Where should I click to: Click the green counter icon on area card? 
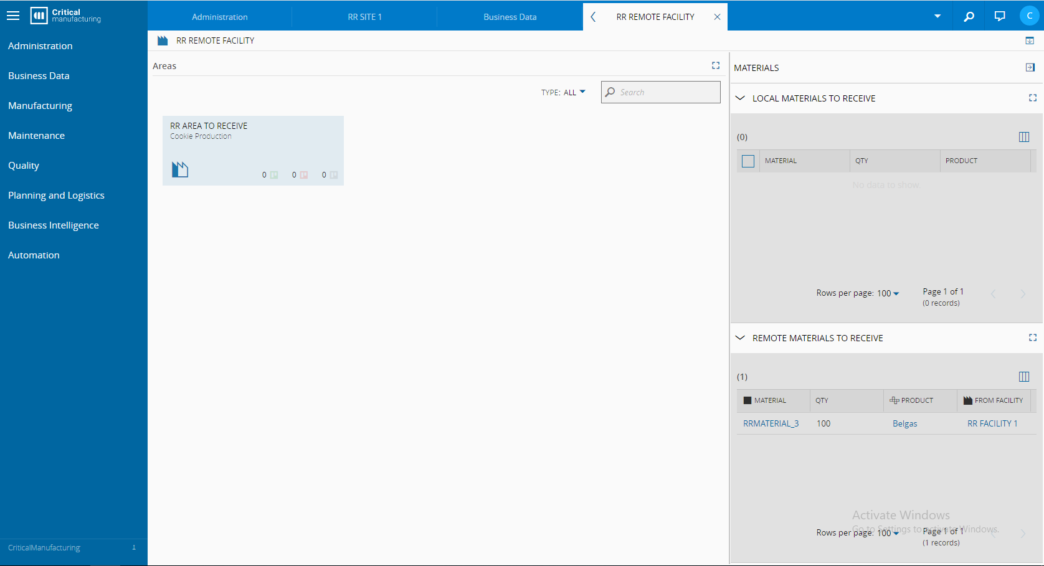(274, 175)
